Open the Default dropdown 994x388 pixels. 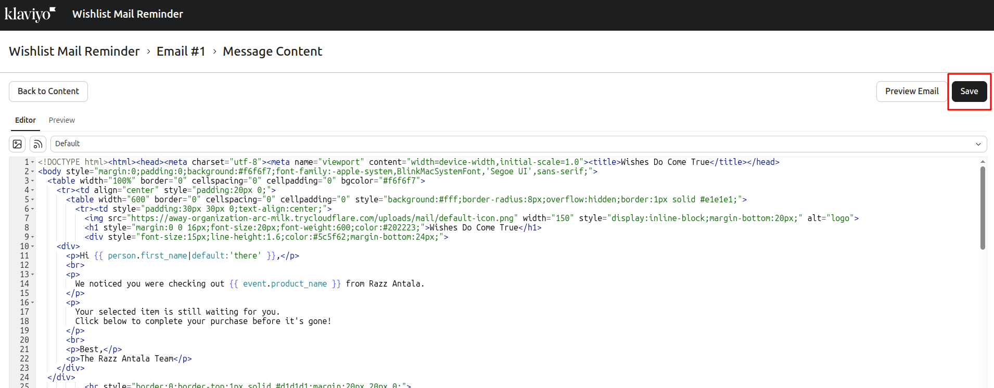518,144
